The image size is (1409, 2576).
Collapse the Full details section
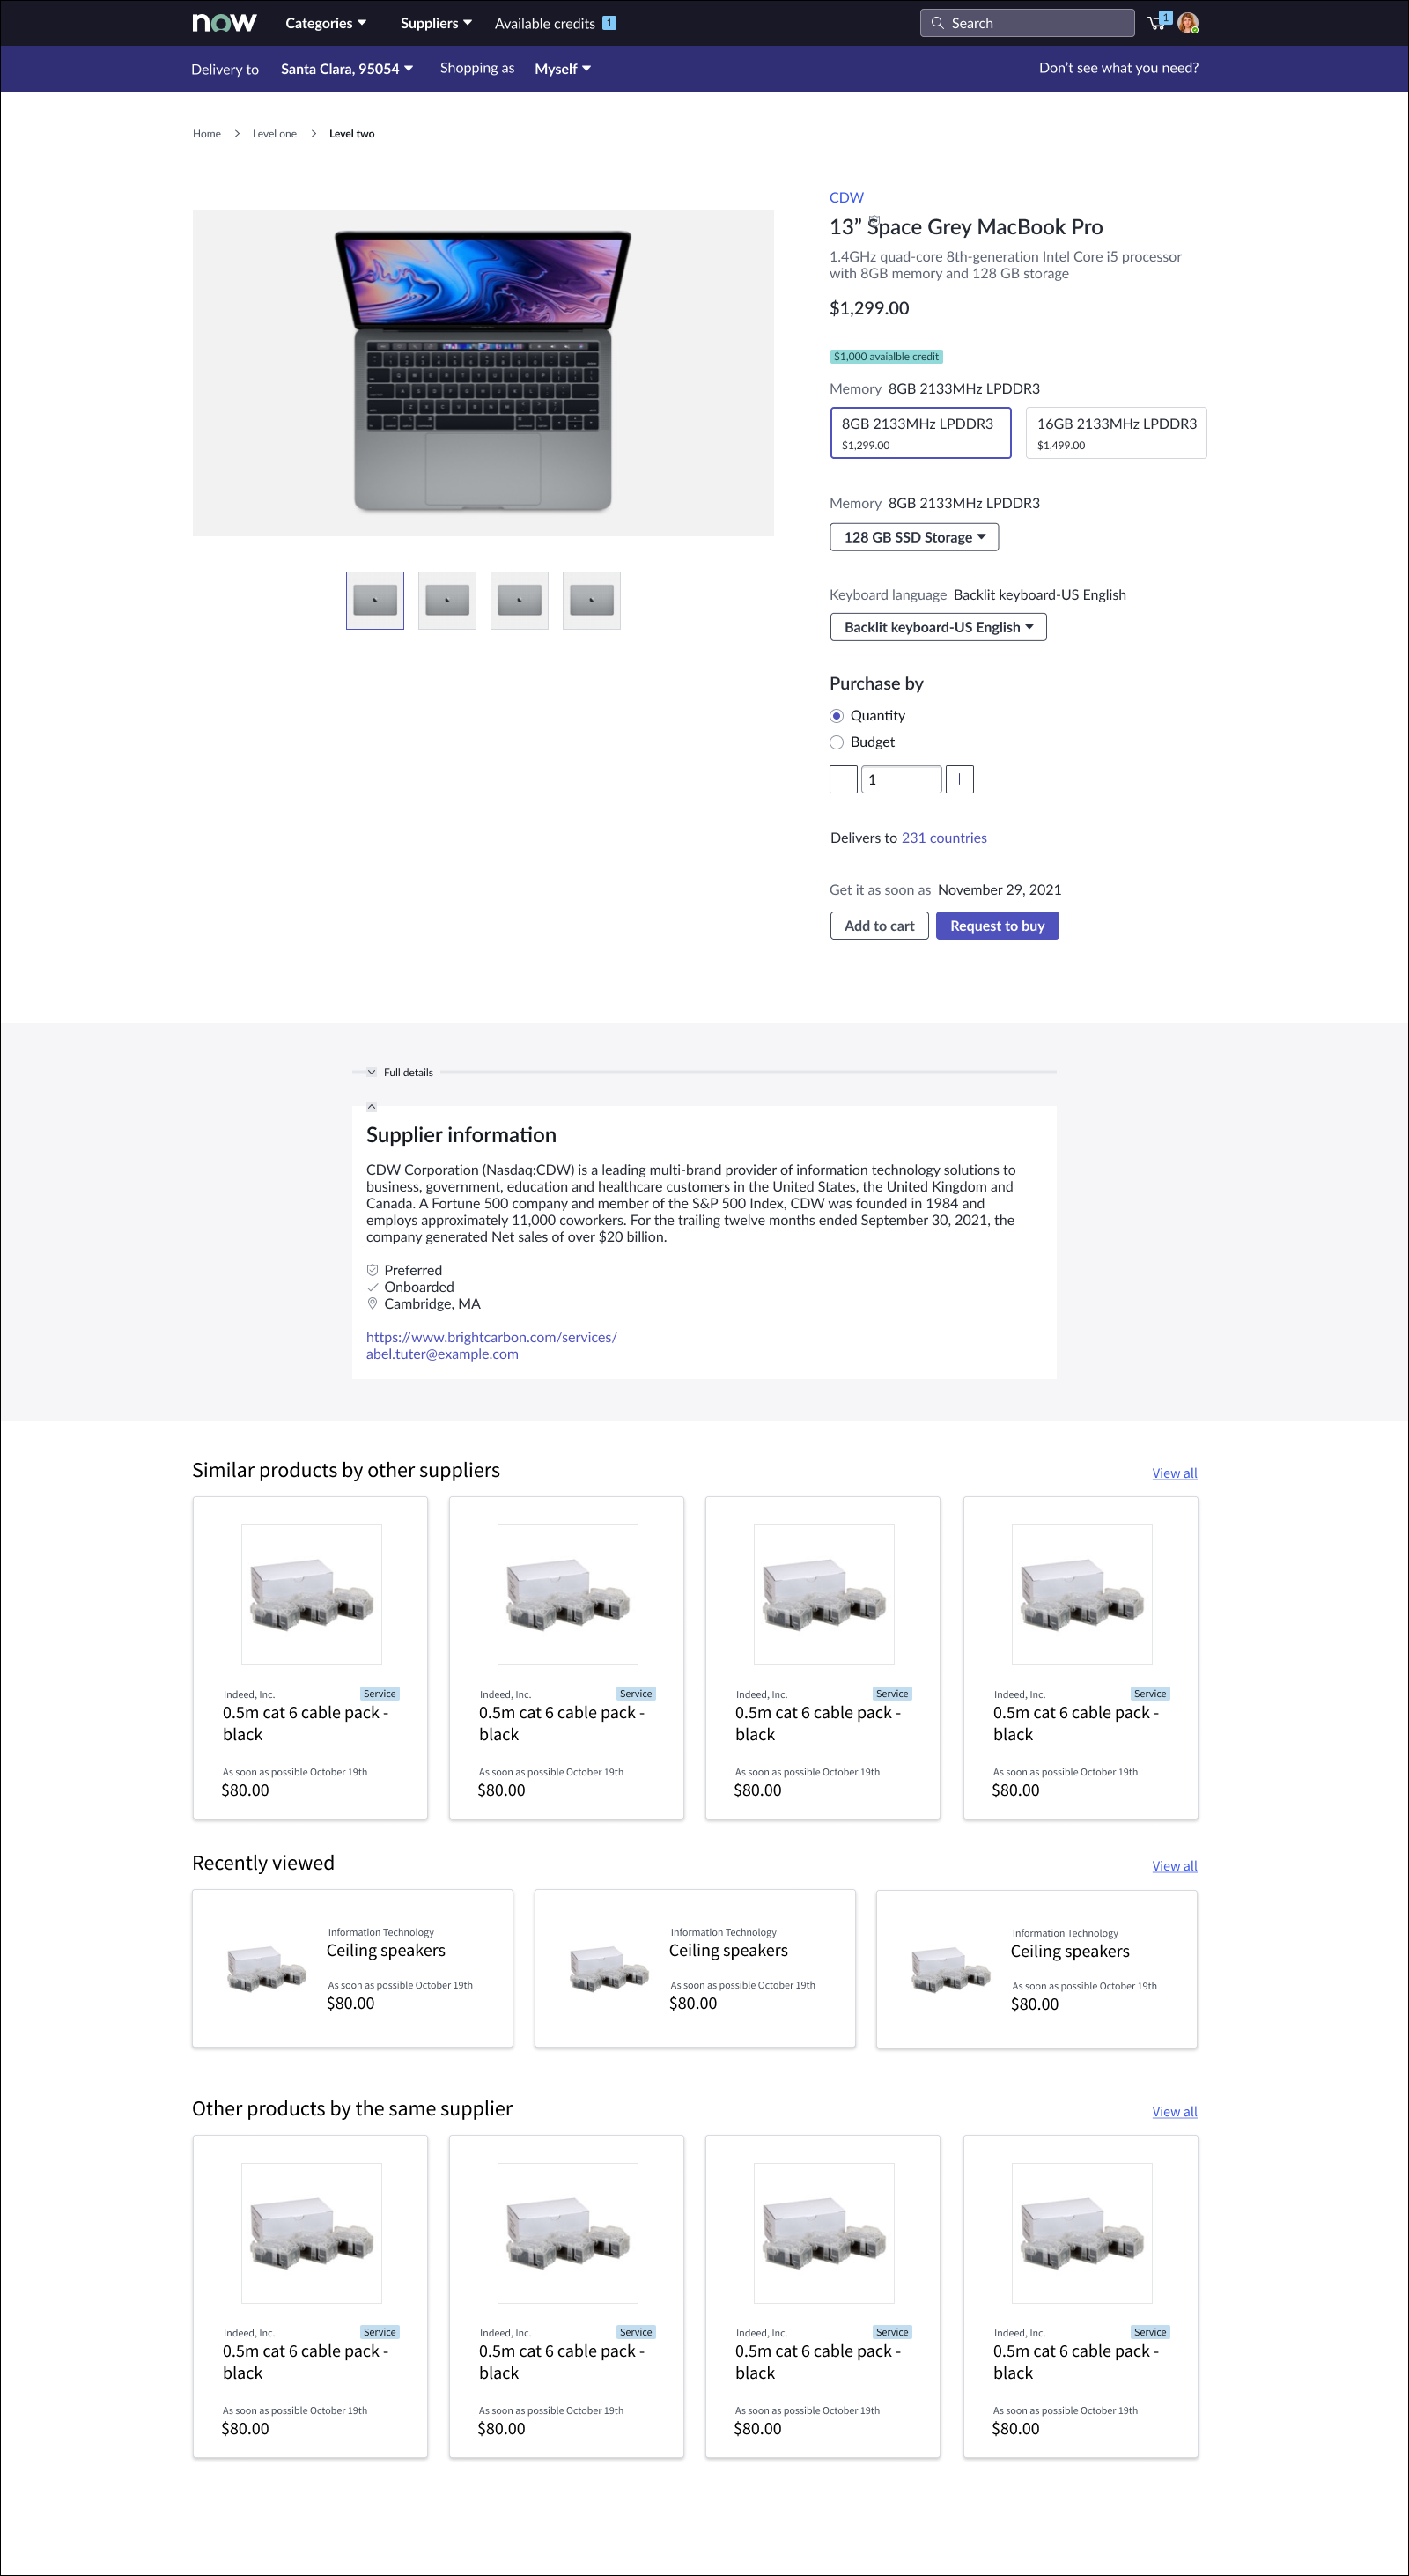click(x=371, y=1072)
